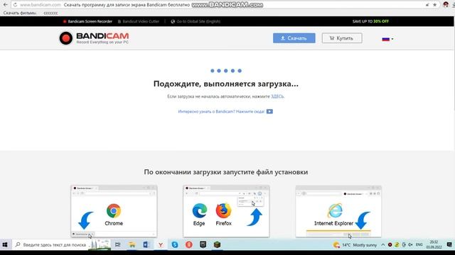Switch the ENG input language indicator
Screen dimensions: 455x255
[419, 245]
